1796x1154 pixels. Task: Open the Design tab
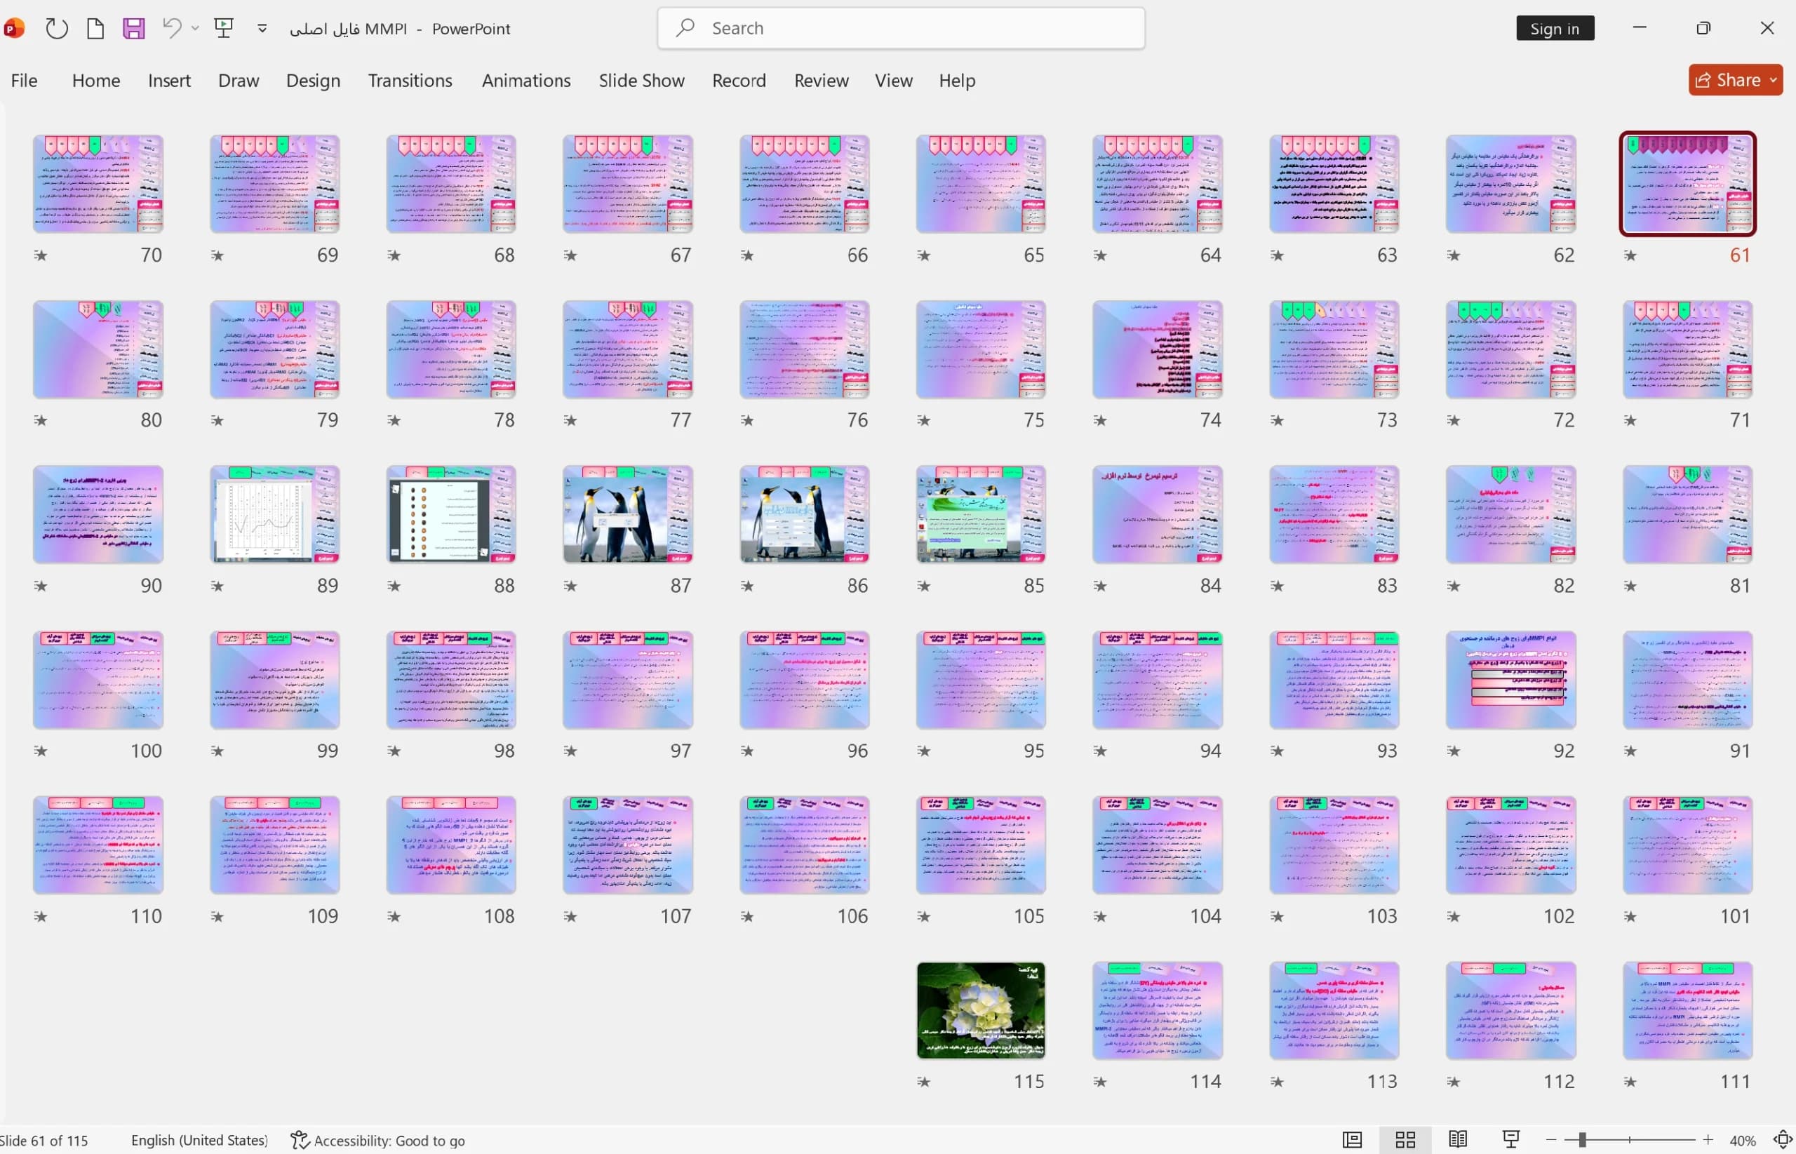313,80
